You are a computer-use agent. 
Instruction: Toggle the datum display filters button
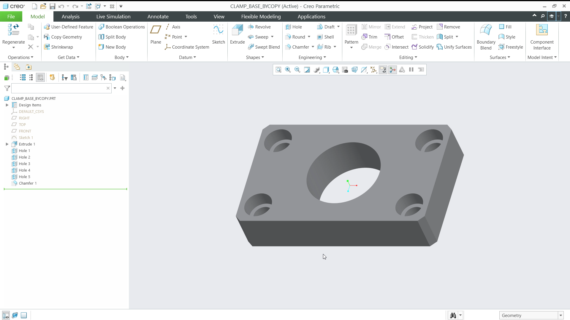pos(373,70)
